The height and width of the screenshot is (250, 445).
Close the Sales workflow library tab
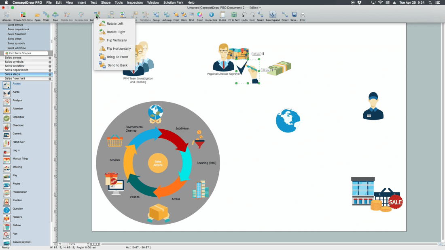point(50,66)
